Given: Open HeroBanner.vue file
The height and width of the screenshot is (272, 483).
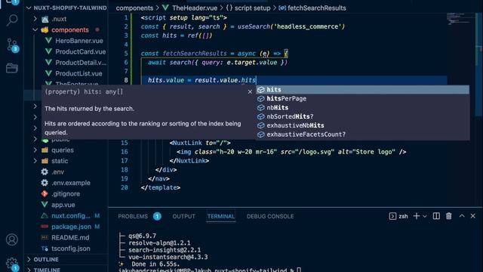Looking at the screenshot, I should (x=78, y=41).
